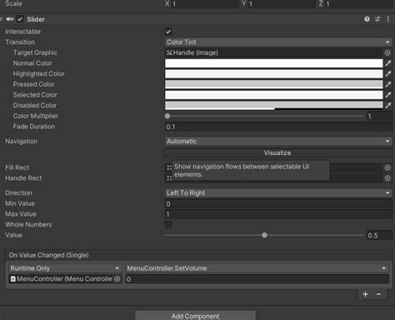Click the Fade Duration field
The width and height of the screenshot is (395, 320).
pyautogui.click(x=278, y=127)
